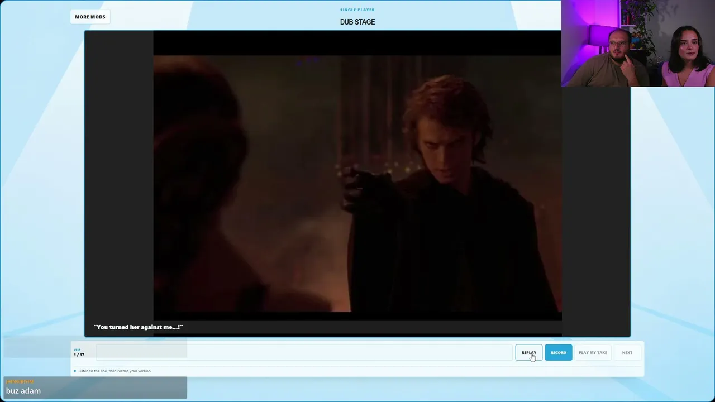The width and height of the screenshot is (715, 402).
Task: Replay the current clip line
Action: [528, 352]
